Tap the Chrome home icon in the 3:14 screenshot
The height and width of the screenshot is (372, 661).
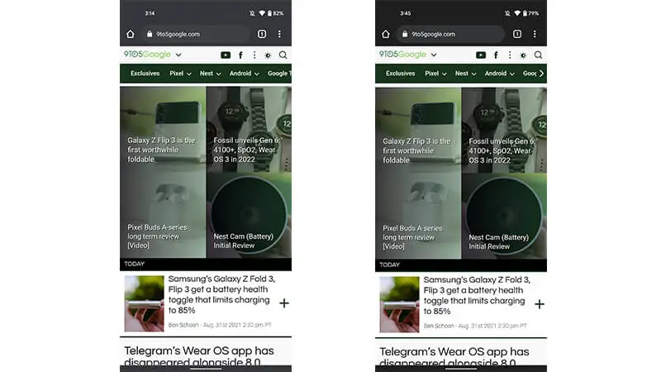[131, 34]
